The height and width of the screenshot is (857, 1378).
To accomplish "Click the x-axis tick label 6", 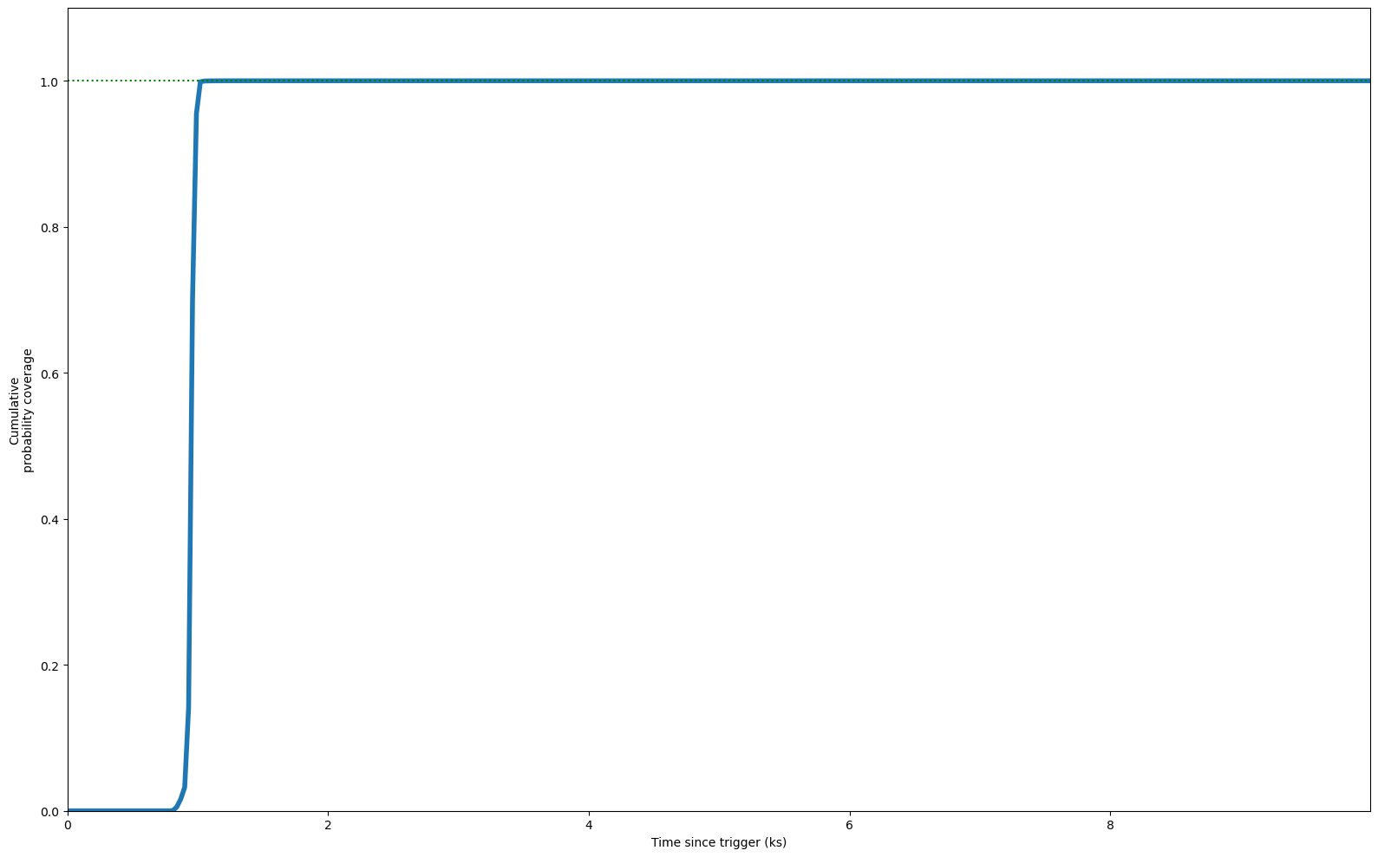I will coord(850,825).
